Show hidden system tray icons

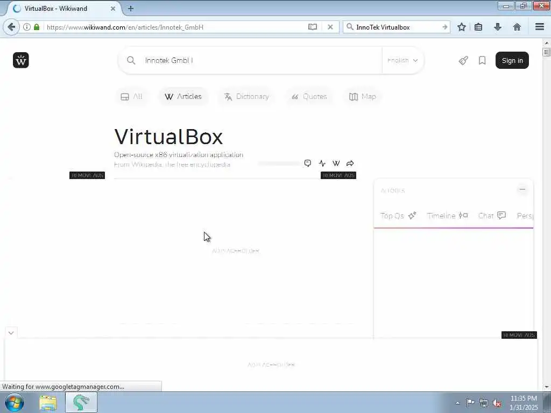457,403
